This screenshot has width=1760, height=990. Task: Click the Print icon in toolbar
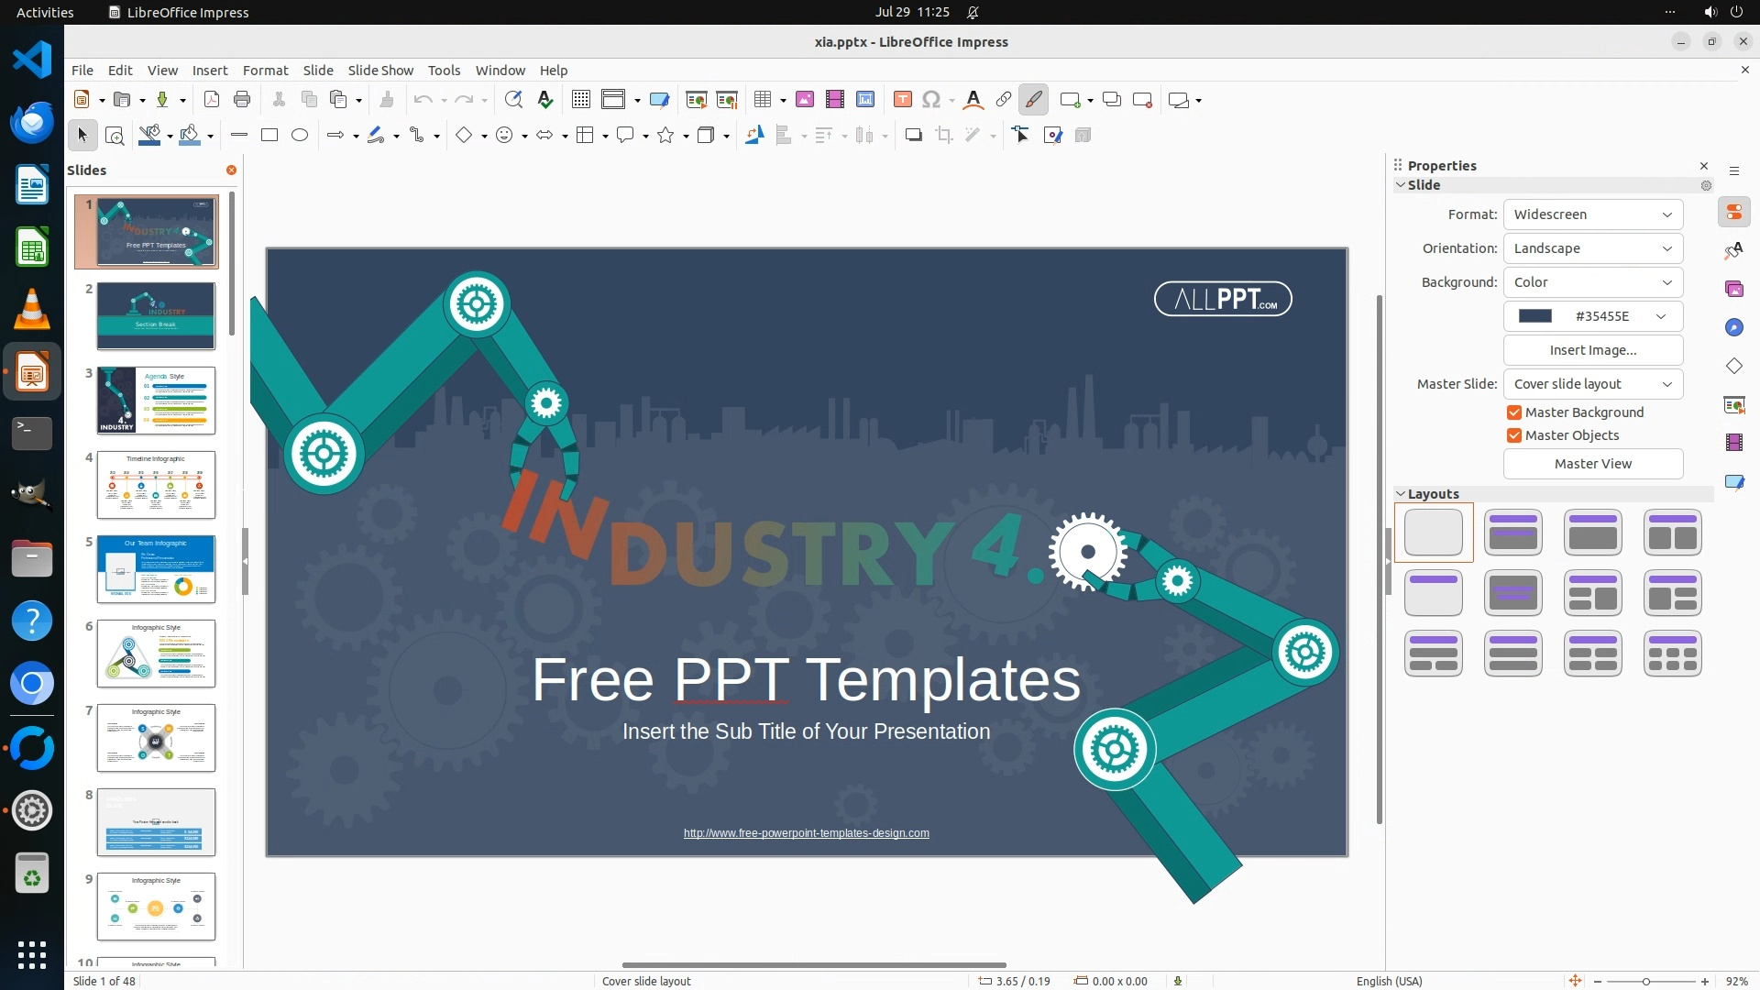(242, 100)
